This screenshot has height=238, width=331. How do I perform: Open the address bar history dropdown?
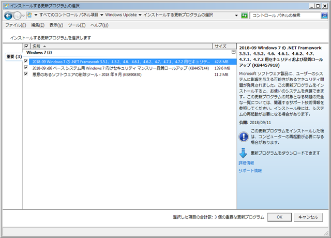(236, 16)
